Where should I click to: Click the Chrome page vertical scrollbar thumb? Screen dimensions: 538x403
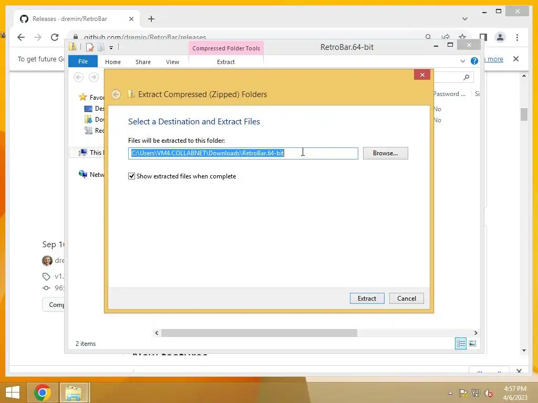524,114
